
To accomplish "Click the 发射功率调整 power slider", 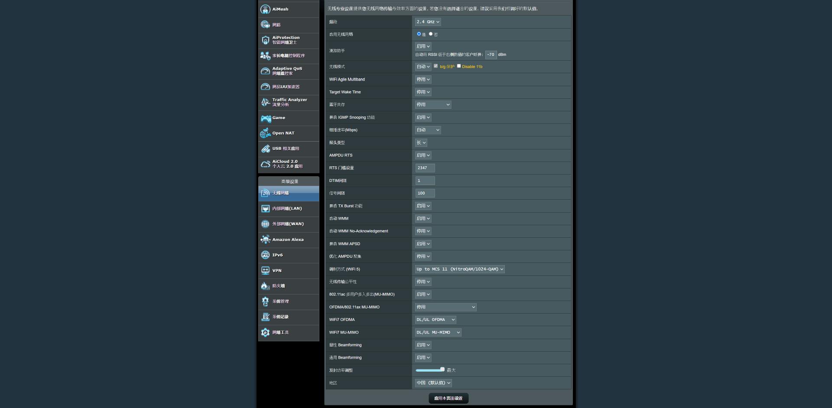I will click(430, 370).
